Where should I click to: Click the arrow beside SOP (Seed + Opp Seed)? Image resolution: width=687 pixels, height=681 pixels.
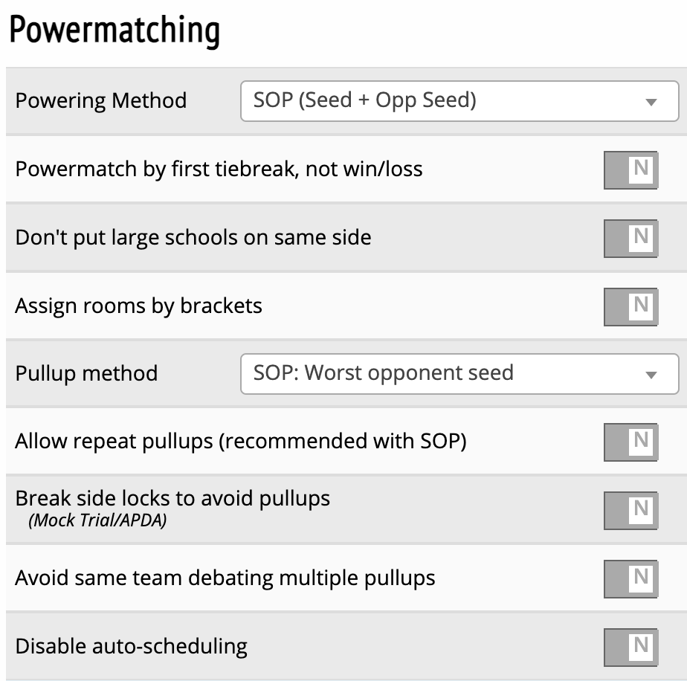[x=651, y=103]
